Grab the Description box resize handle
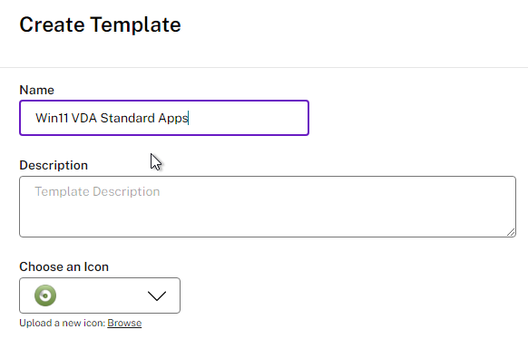528x339 pixels. (511, 232)
